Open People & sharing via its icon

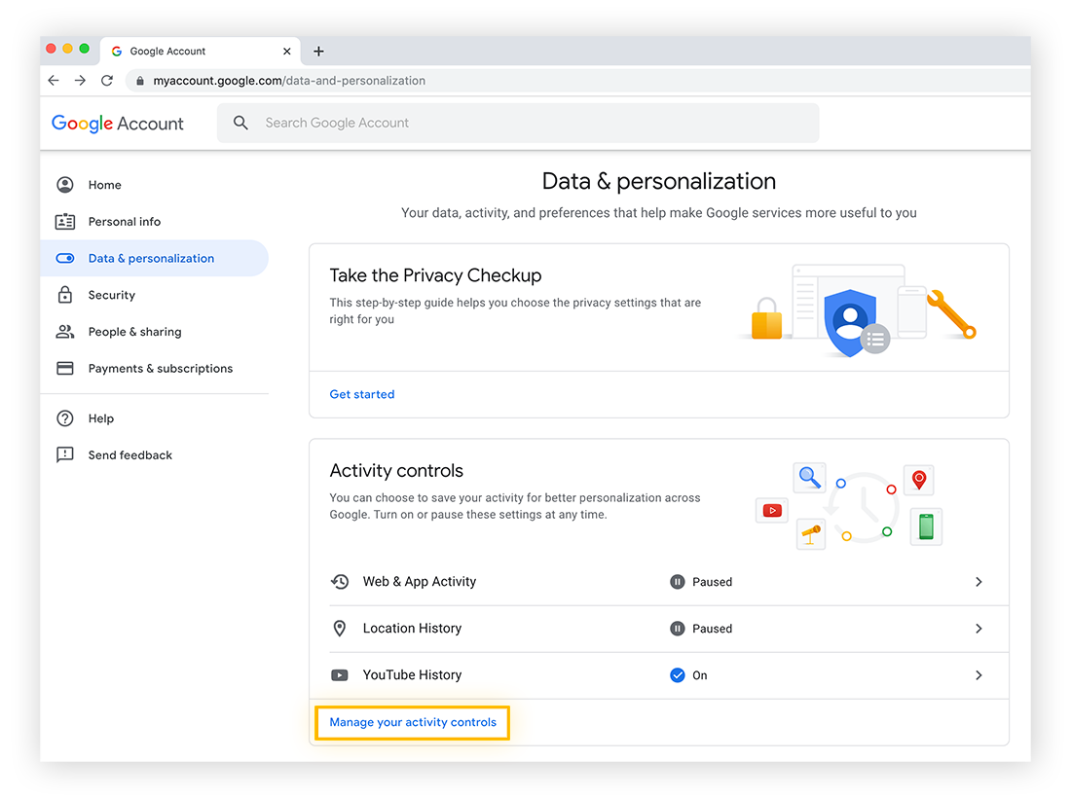tap(64, 332)
